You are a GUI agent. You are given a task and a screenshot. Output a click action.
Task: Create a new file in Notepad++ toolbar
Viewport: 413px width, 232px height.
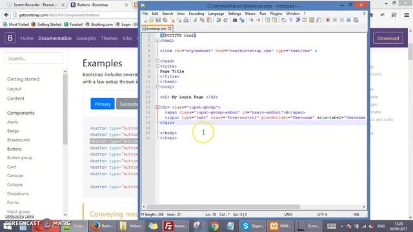145,20
